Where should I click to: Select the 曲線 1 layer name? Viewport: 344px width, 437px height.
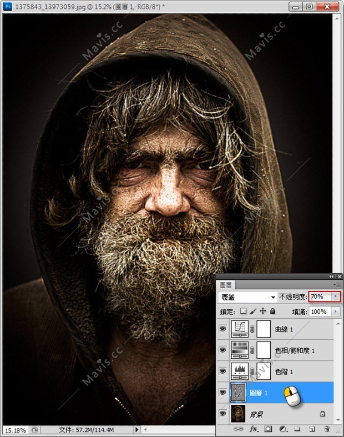point(284,329)
